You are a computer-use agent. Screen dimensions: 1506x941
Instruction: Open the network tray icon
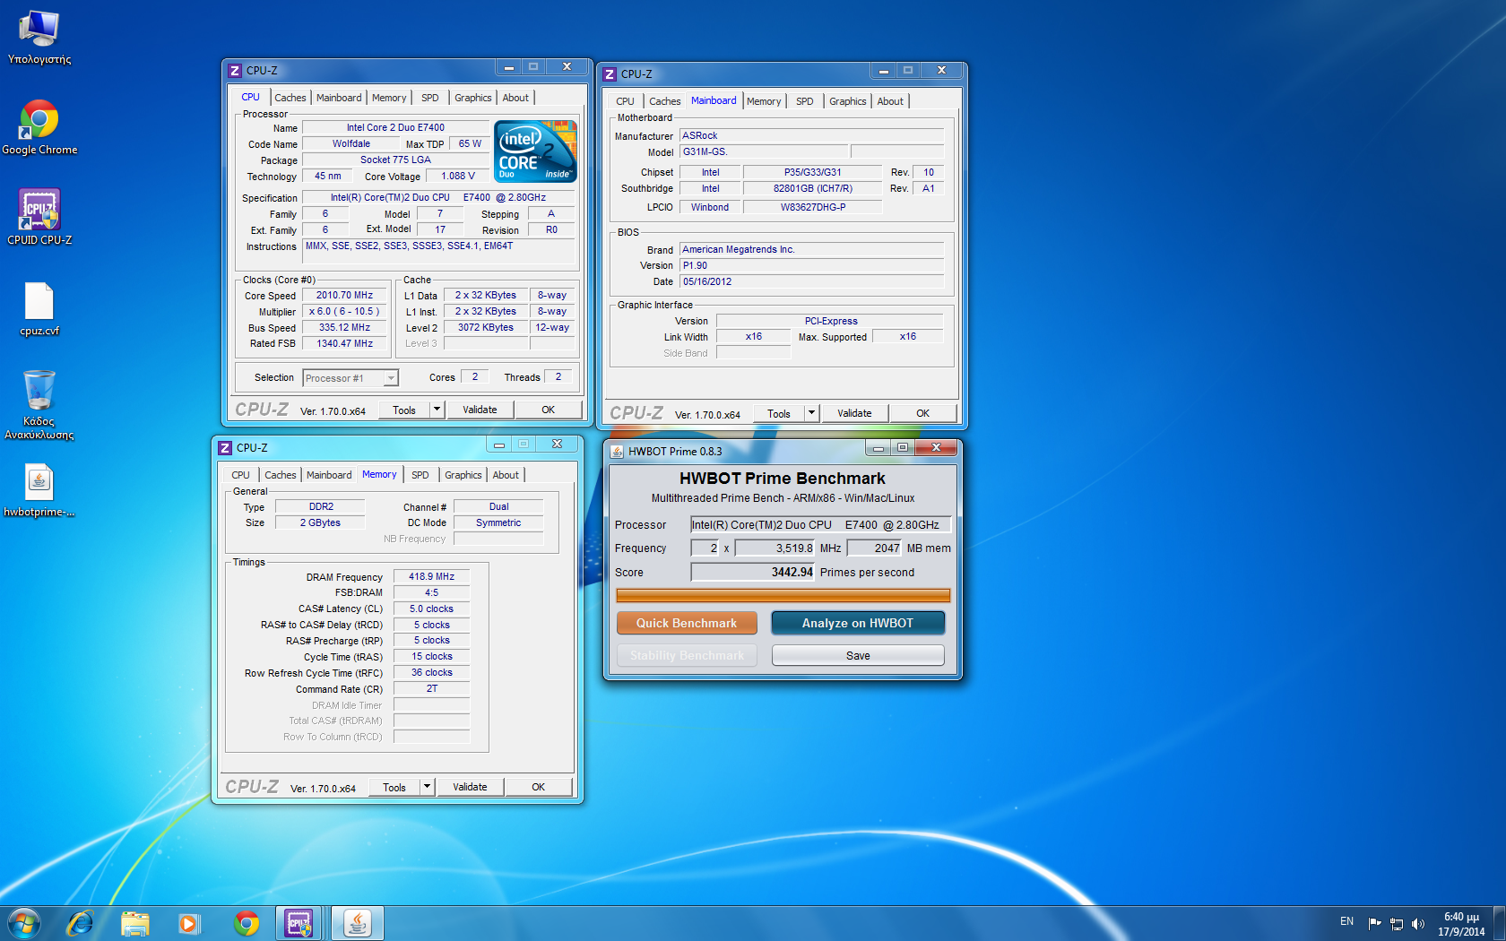coord(1397,923)
